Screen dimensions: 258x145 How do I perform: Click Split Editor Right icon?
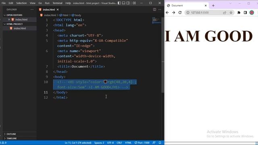point(154,10)
